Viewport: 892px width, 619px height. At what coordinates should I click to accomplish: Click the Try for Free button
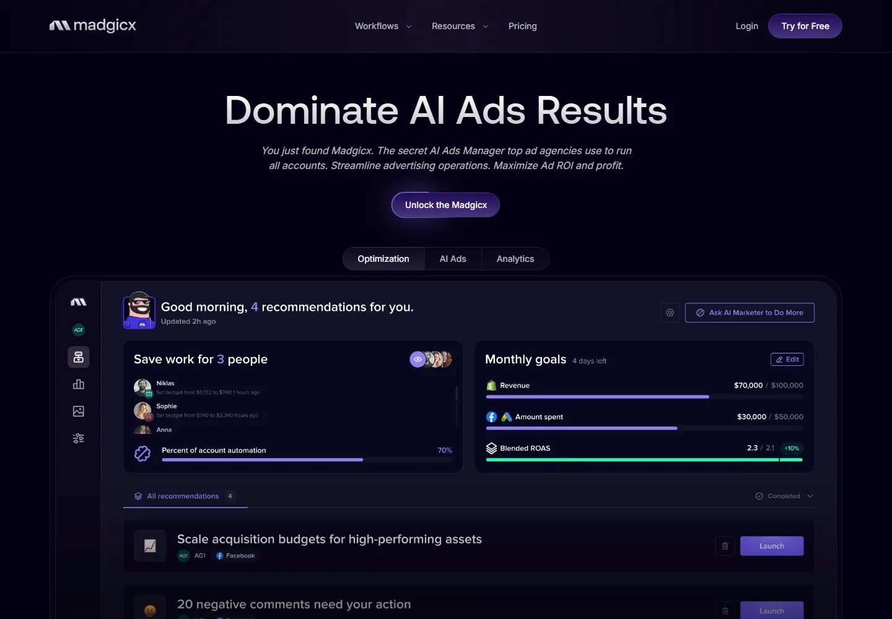point(805,26)
